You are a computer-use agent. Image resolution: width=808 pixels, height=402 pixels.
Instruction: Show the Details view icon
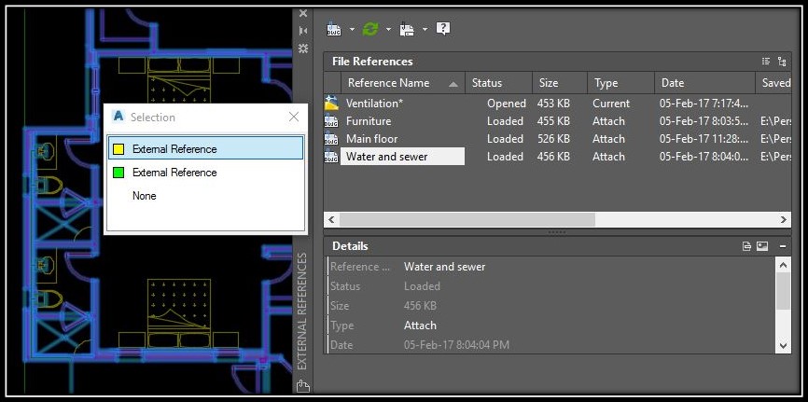click(x=746, y=246)
